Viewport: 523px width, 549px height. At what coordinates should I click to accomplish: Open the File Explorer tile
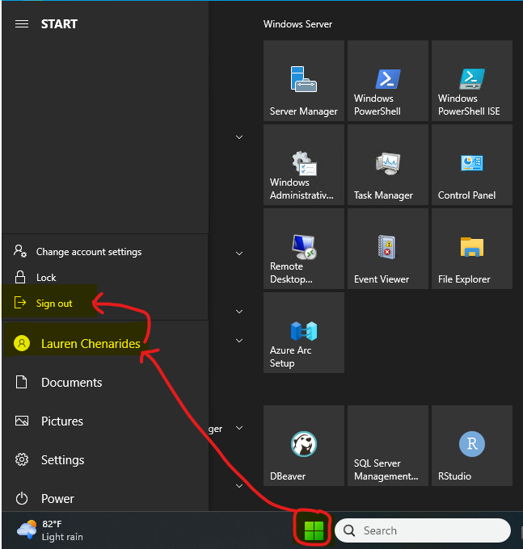point(472,249)
